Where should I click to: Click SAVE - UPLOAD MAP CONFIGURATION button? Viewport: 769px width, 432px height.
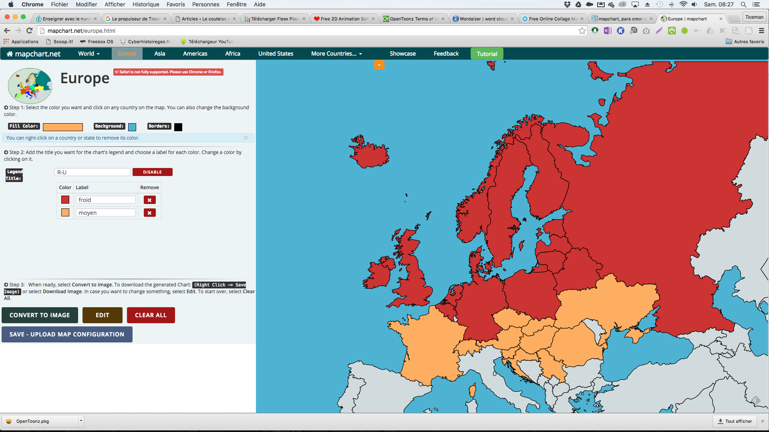click(x=66, y=334)
